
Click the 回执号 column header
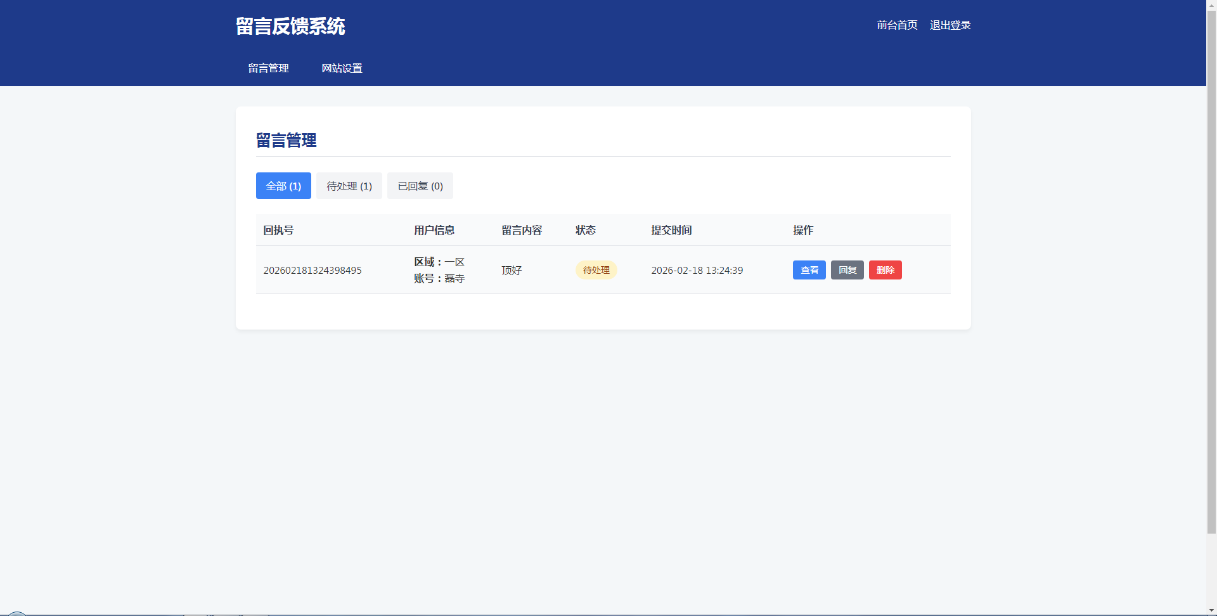click(x=278, y=231)
